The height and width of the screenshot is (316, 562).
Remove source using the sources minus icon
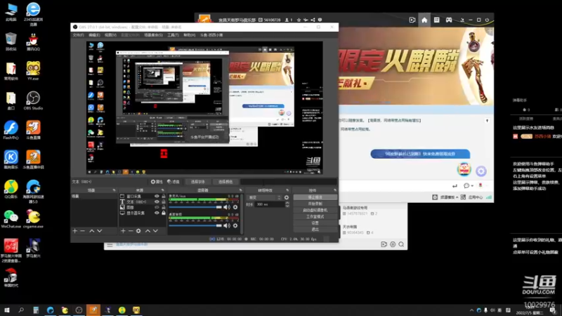point(131,231)
